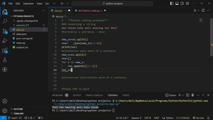Toggle the Primary Side Bar layout icon
This screenshot has width=213, height=120.
pos(172,4)
